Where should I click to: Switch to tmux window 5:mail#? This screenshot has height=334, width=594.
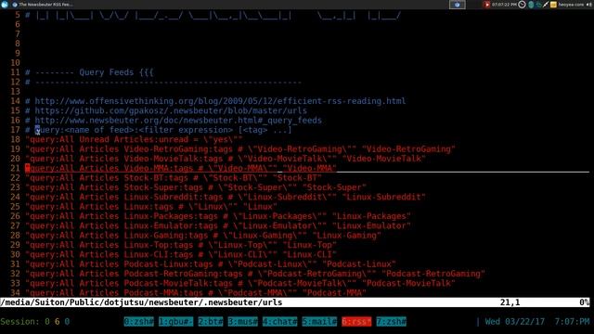[319, 322]
